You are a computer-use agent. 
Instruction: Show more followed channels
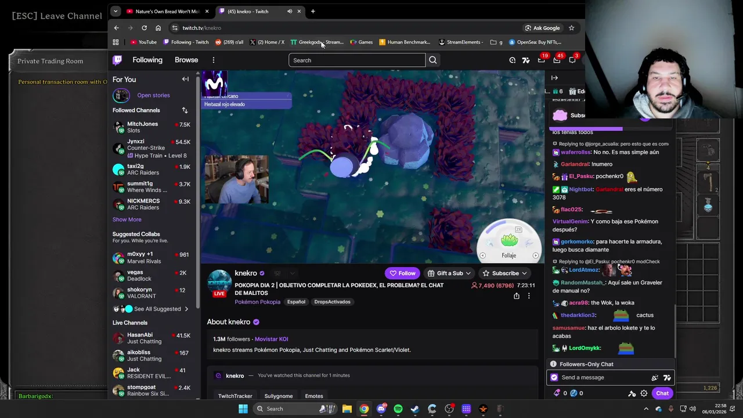tap(127, 219)
